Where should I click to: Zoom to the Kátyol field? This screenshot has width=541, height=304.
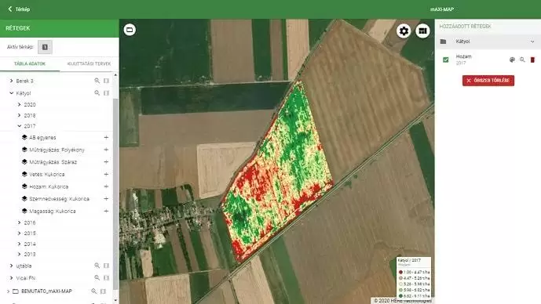97,93
